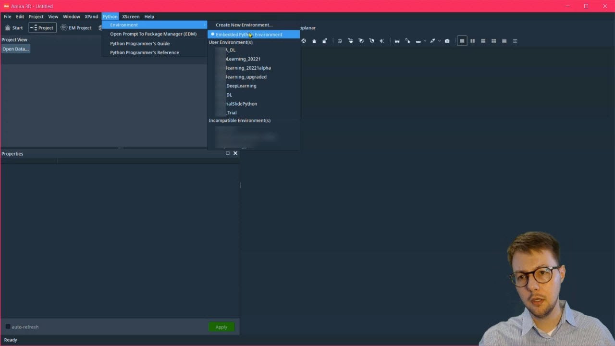This screenshot has height=346, width=615.
Task: Close the open Python menu
Action: tap(110, 16)
